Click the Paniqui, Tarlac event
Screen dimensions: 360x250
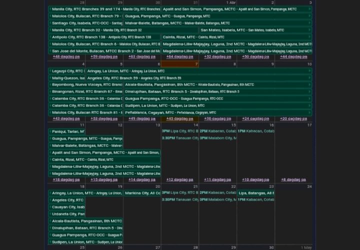[67, 131]
